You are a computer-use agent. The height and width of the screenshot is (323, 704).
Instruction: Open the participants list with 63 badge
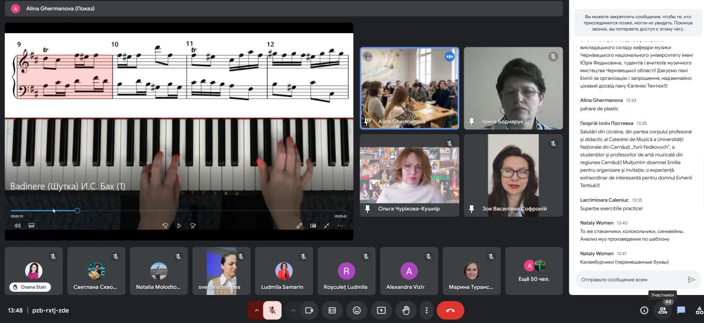point(663,310)
